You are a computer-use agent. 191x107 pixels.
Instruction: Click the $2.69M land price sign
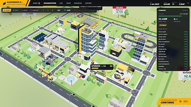pos(29,14)
